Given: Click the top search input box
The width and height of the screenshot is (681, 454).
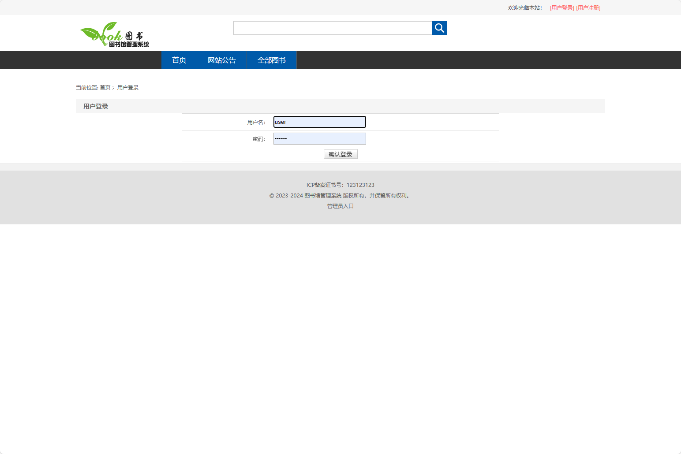Looking at the screenshot, I should coord(332,28).
